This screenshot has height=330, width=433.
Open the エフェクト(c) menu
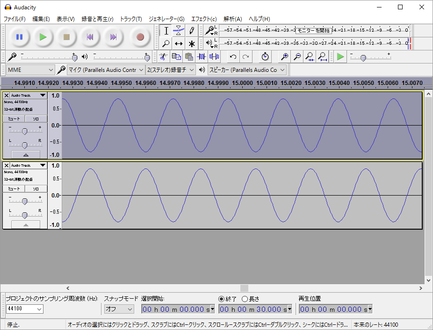pyautogui.click(x=204, y=19)
